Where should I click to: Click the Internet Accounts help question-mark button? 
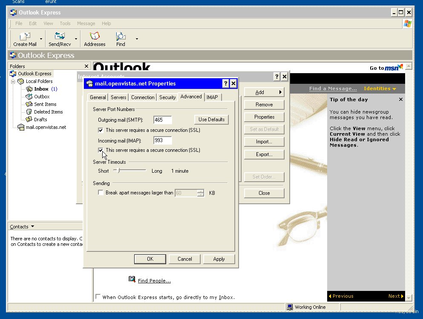(276, 77)
